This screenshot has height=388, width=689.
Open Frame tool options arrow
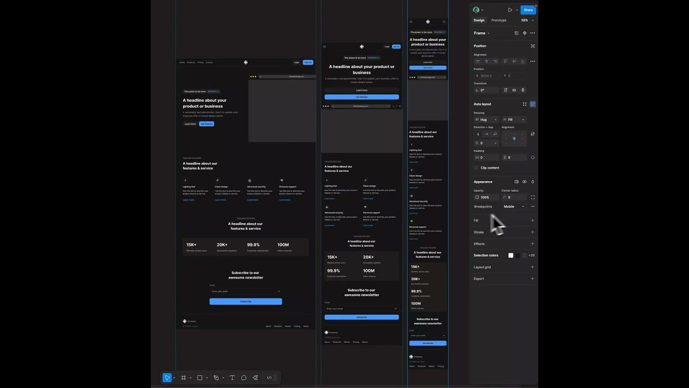tap(191, 378)
